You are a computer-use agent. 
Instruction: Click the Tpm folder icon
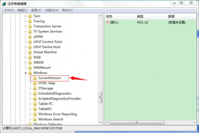click(30, 16)
